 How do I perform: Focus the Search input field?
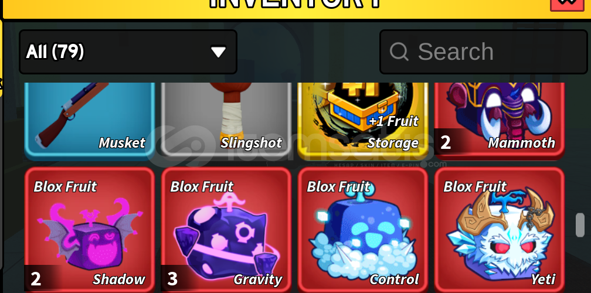(x=484, y=52)
